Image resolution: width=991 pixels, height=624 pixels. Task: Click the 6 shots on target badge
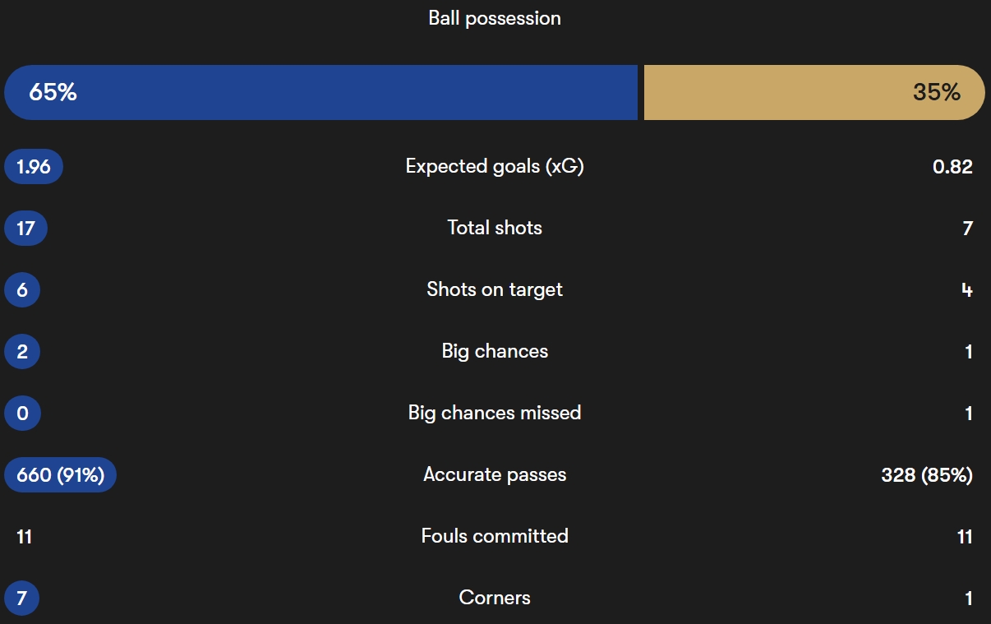click(x=22, y=289)
